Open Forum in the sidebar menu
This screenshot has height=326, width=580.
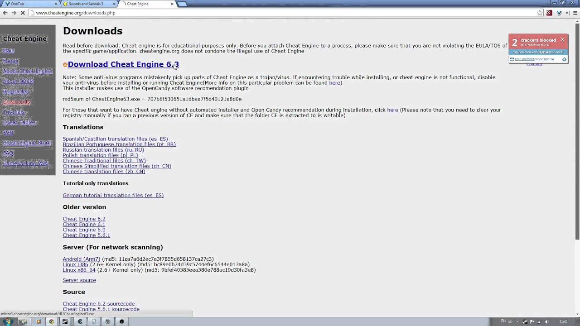coord(10,61)
